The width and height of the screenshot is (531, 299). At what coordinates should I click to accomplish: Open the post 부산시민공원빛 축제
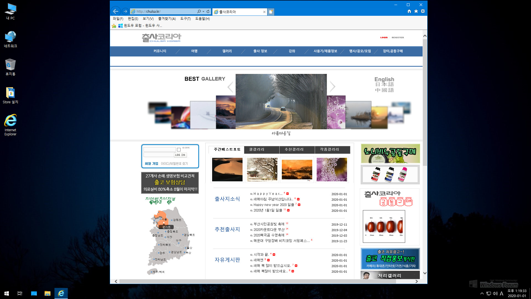click(269, 224)
